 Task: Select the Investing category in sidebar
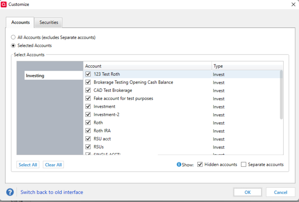[35, 76]
